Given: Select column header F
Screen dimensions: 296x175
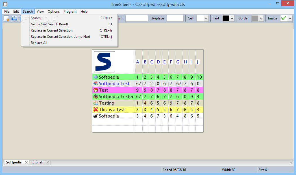Looking at the screenshot, I should pyautogui.click(x=171, y=62).
